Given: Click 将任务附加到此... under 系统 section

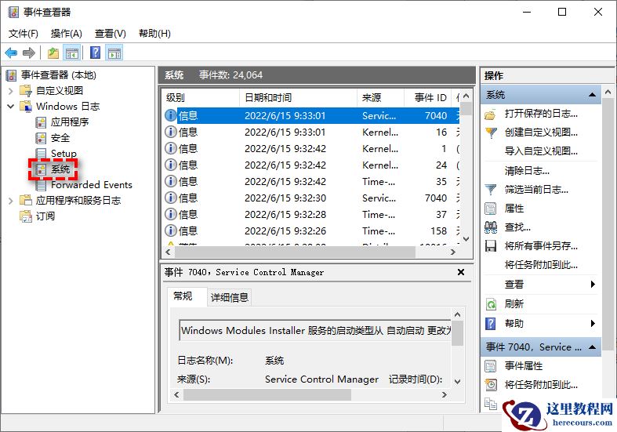Looking at the screenshot, I should [x=541, y=265].
